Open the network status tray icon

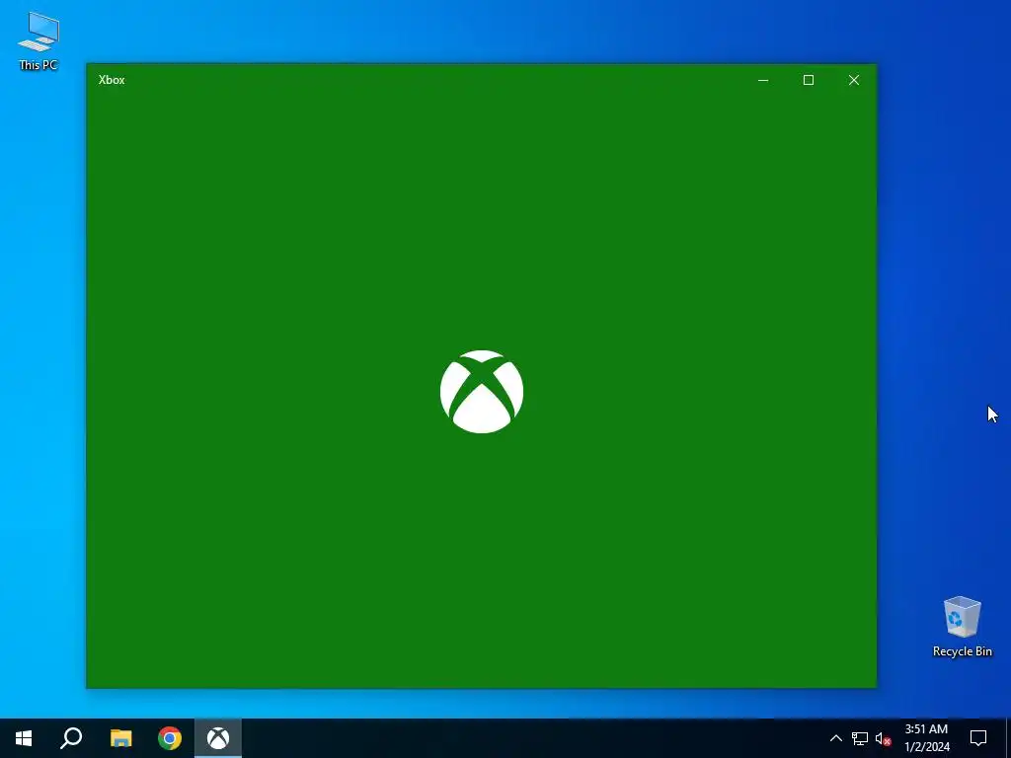[860, 738]
